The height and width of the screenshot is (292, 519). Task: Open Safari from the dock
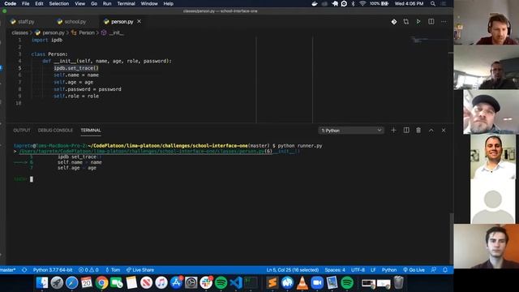[72, 283]
